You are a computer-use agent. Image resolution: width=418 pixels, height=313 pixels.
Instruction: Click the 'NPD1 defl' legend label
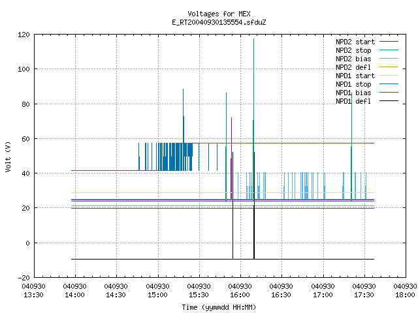pos(353,102)
